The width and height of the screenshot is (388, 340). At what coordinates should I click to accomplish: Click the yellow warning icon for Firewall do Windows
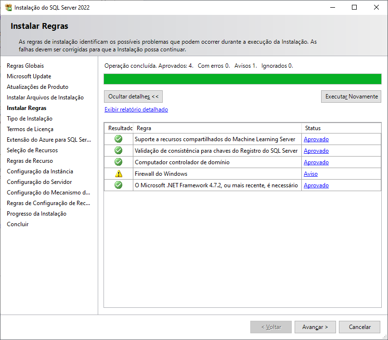118,174
